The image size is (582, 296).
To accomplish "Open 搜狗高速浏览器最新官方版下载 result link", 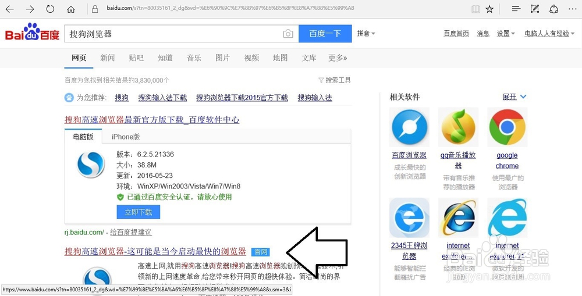I will click(x=152, y=119).
